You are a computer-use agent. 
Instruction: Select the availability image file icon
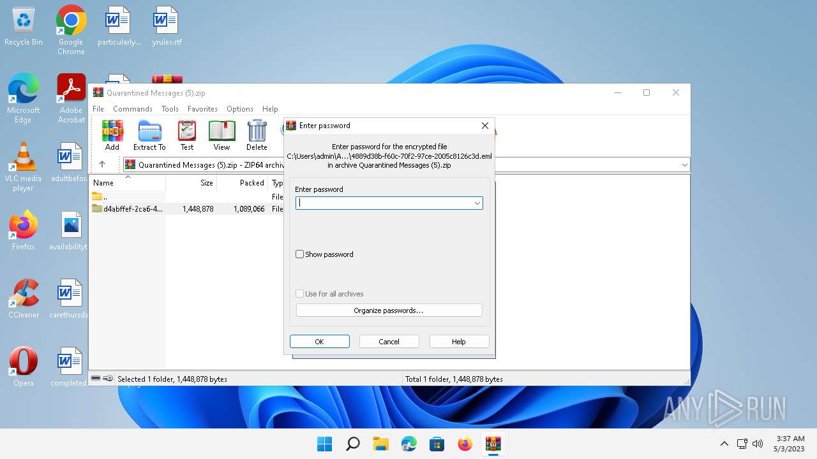click(x=70, y=231)
